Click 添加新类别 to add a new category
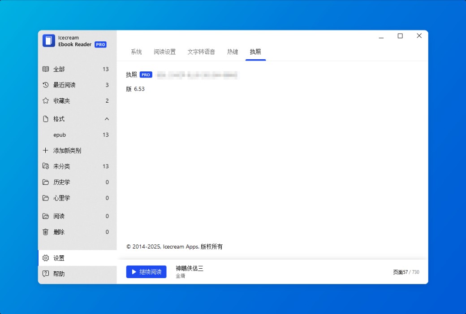Viewport: 466px width, 314px height. click(x=63, y=150)
